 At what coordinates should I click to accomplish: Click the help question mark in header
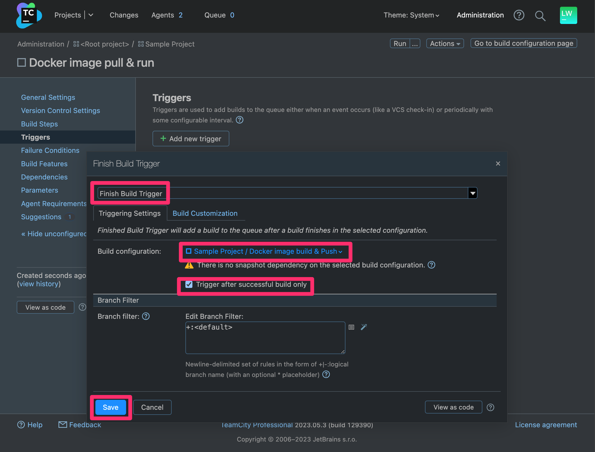pyautogui.click(x=519, y=15)
